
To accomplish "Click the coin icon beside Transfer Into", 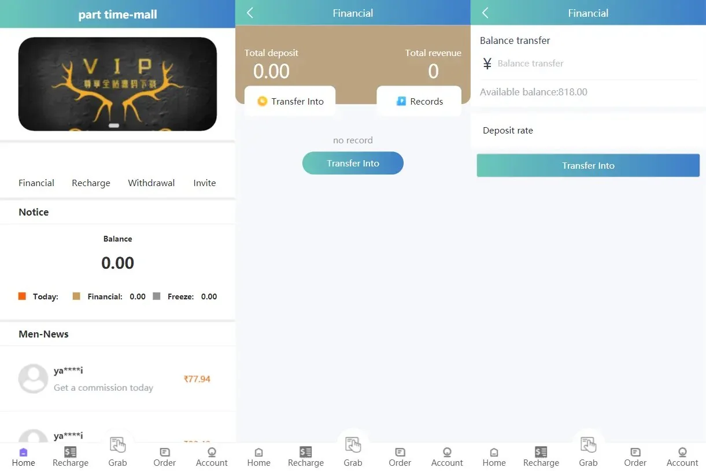I will (262, 101).
